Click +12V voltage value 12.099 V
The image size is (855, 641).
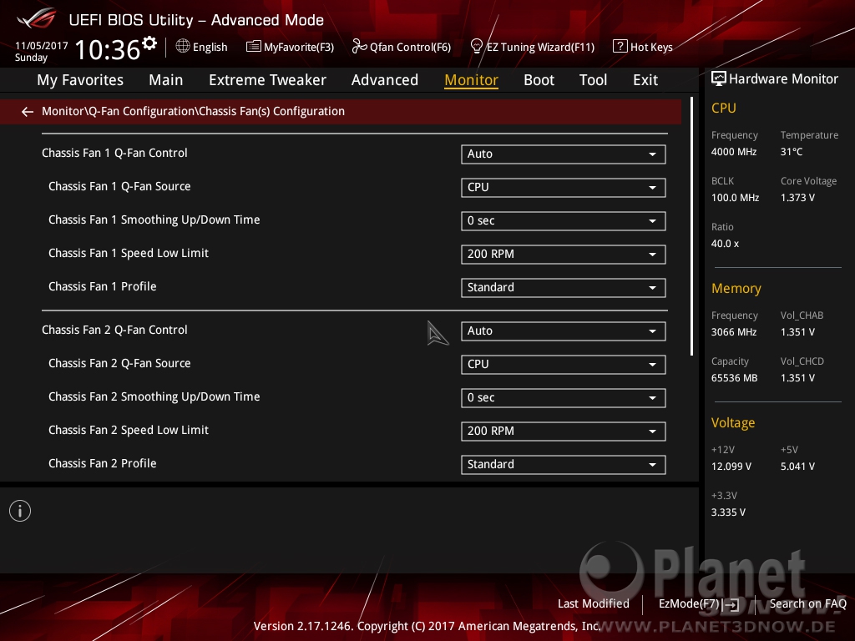(731, 467)
